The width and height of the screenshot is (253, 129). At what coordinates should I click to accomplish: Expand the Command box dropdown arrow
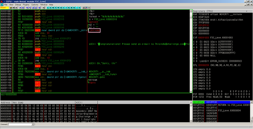33,124
